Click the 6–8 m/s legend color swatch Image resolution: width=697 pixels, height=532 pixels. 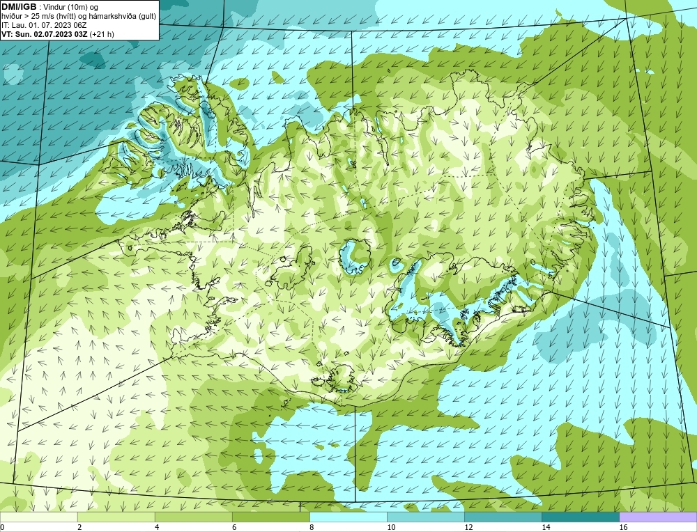270,517
